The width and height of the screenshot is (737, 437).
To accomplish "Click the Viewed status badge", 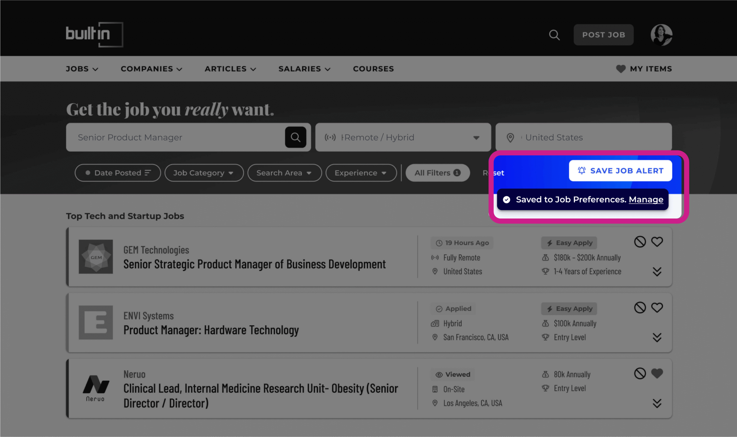I will pos(453,375).
